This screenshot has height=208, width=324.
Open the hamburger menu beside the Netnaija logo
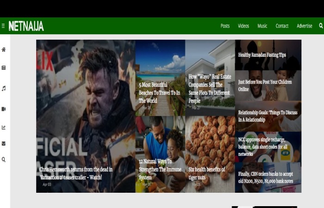pyautogui.click(x=3, y=26)
